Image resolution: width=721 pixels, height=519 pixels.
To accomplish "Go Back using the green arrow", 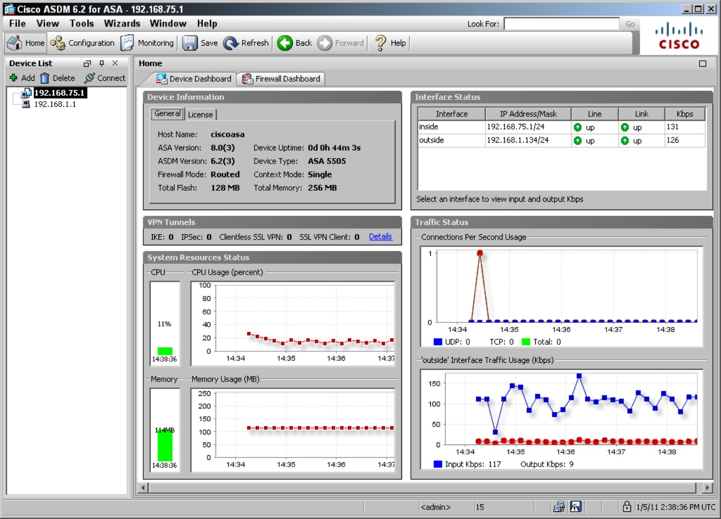I will pyautogui.click(x=294, y=43).
